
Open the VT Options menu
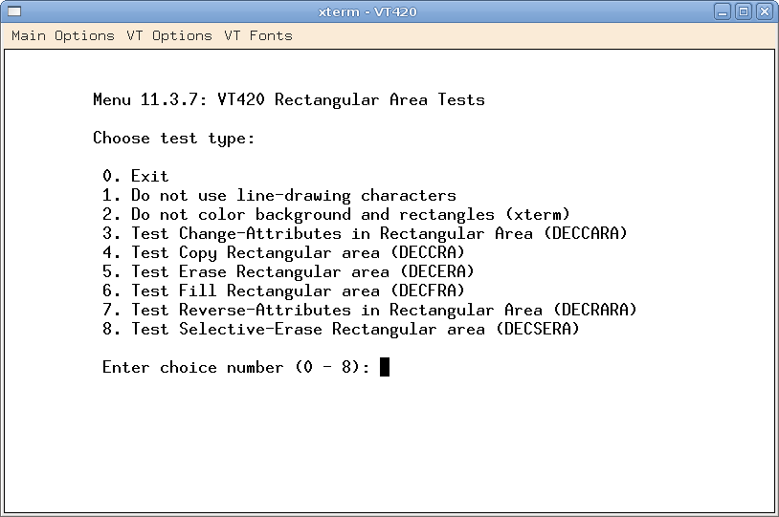[x=169, y=35]
